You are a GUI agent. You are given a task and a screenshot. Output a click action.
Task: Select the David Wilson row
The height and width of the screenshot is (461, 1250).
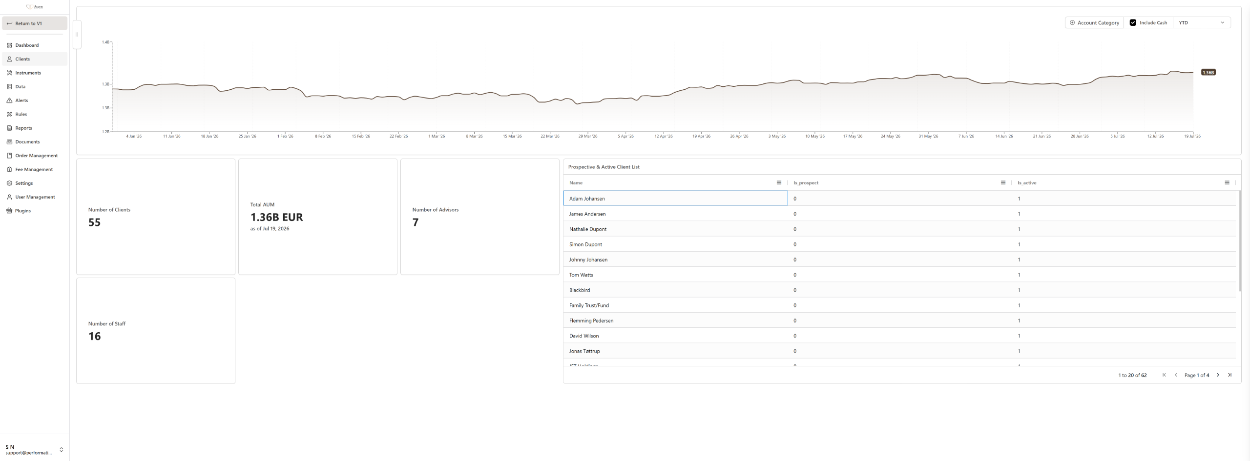click(x=899, y=336)
